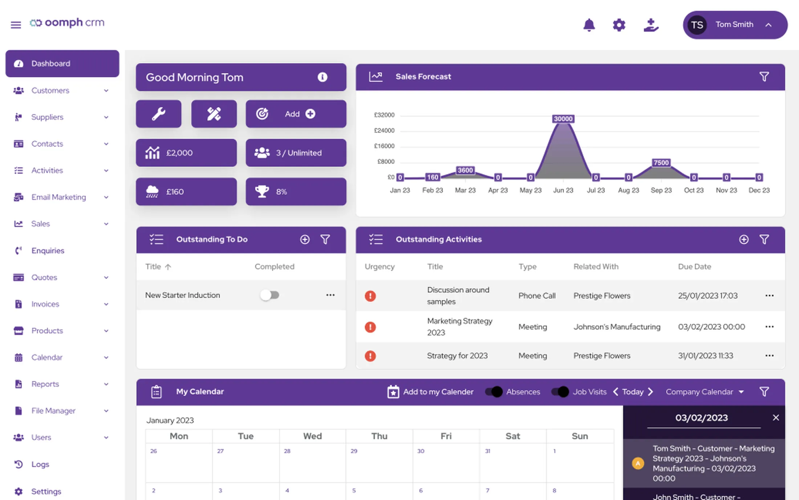
Task: Toggle the Absences calendar switch
Action: click(494, 392)
